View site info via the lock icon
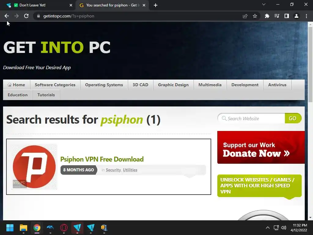 [x=39, y=16]
